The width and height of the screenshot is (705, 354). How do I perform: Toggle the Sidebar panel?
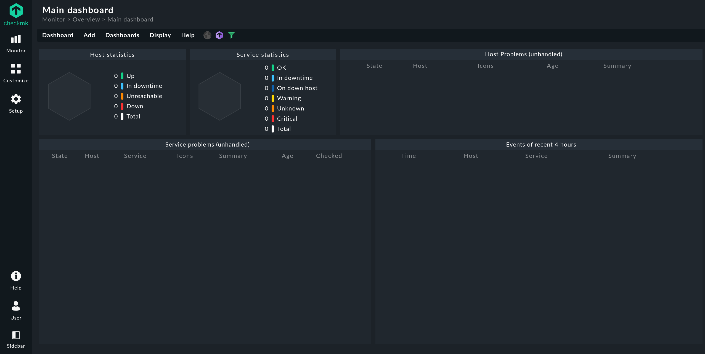(x=16, y=340)
